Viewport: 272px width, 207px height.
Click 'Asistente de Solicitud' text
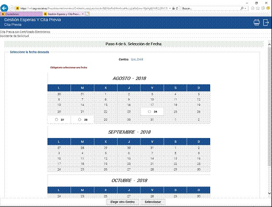14,36
